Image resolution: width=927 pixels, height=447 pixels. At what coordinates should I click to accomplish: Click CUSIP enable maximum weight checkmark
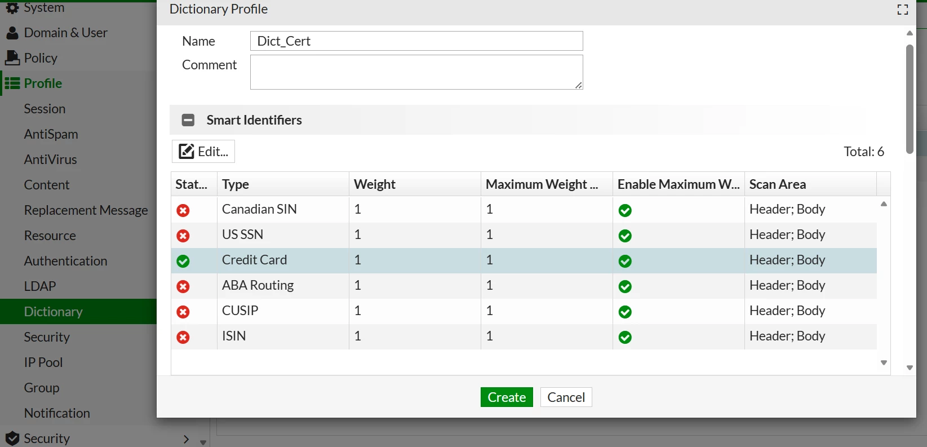point(625,312)
